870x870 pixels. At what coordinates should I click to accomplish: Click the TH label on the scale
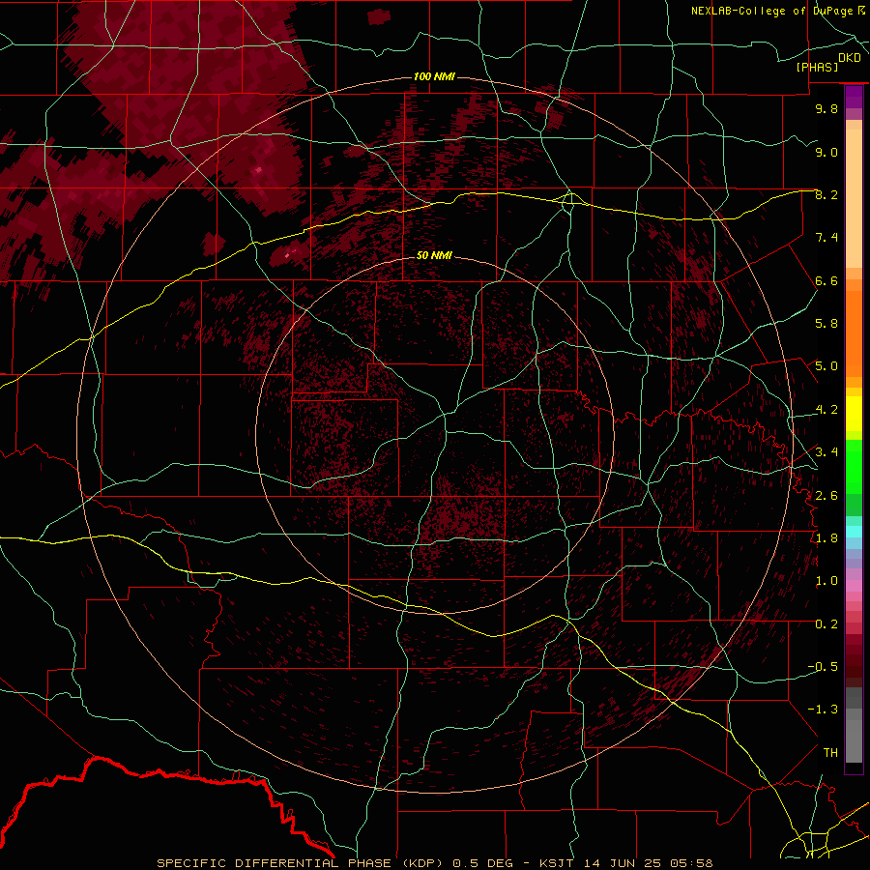830,752
